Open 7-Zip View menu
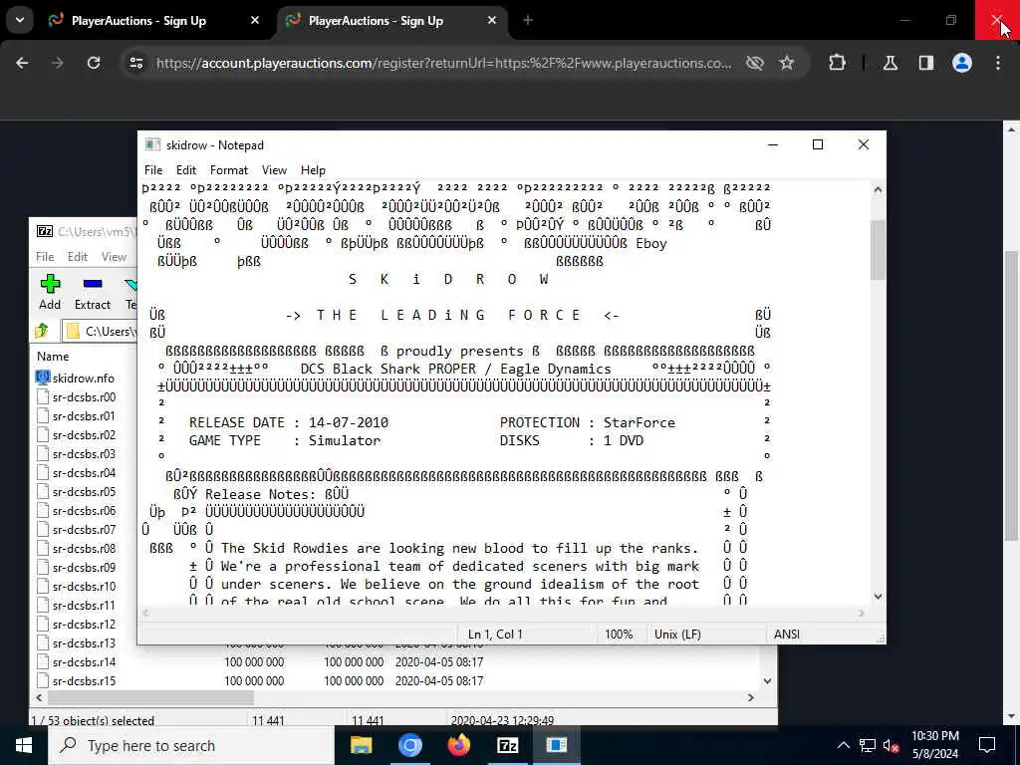Viewport: 1020px width, 765px height. 114,256
